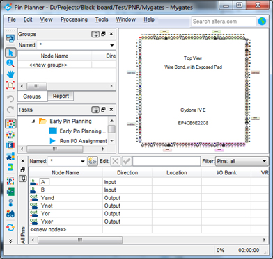This screenshot has width=273, height=259.
Task: Click the Search altera.com field
Action: (x=224, y=22)
